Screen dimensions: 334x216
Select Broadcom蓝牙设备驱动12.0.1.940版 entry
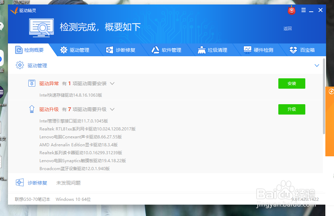(75, 169)
